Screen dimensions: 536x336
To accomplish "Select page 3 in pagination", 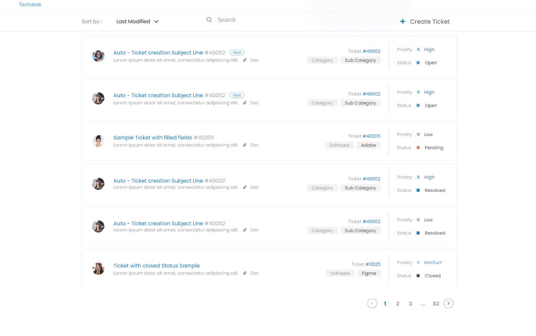I will point(410,304).
